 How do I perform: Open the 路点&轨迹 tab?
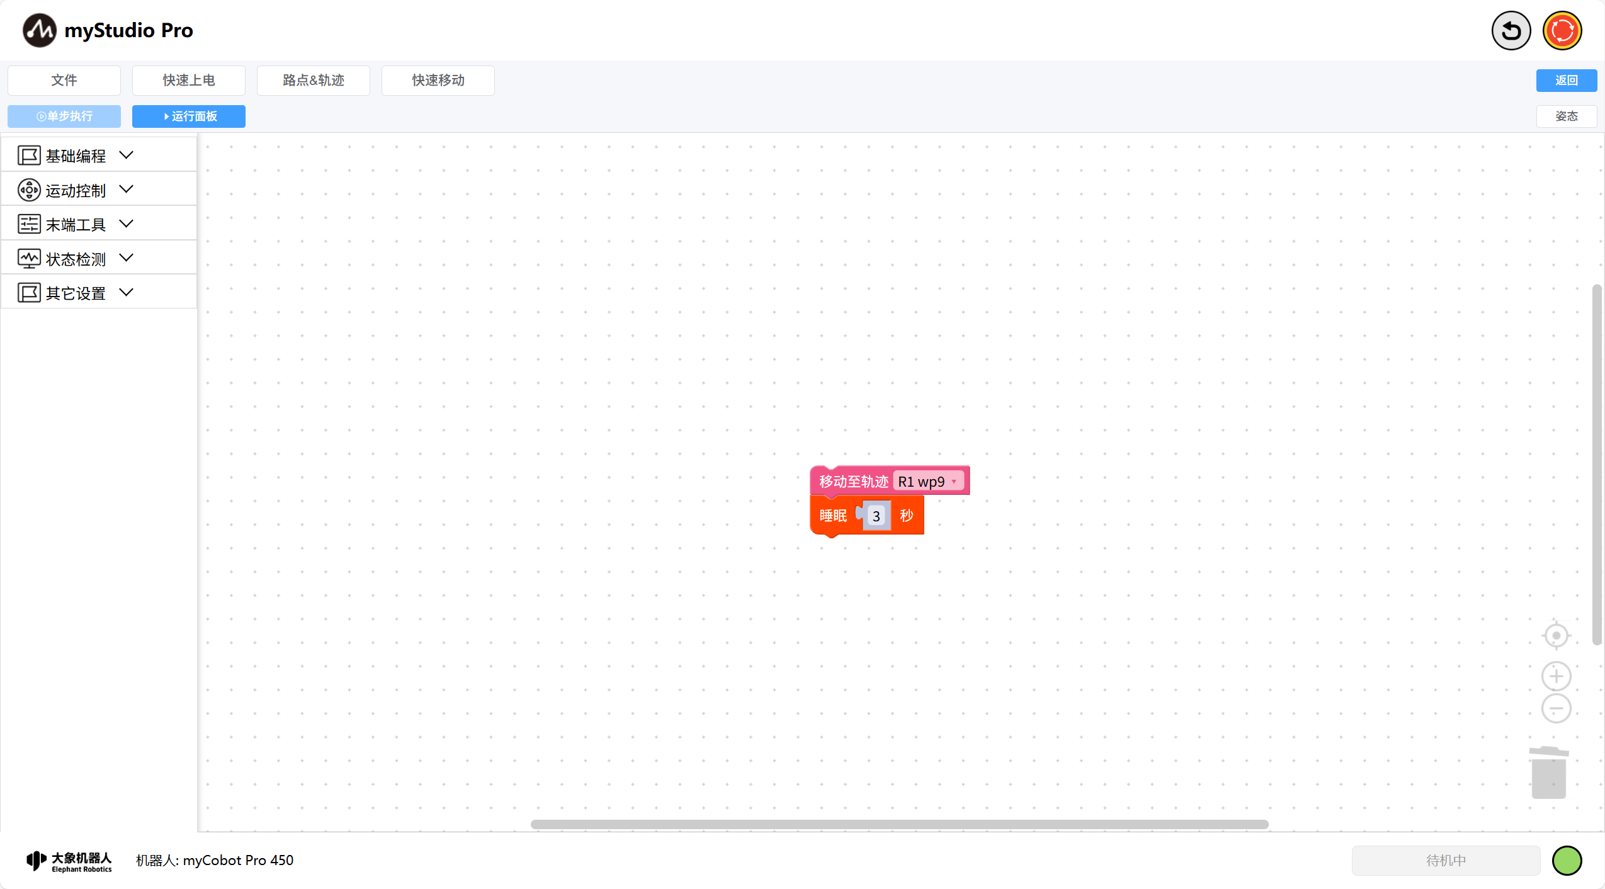[x=313, y=81]
